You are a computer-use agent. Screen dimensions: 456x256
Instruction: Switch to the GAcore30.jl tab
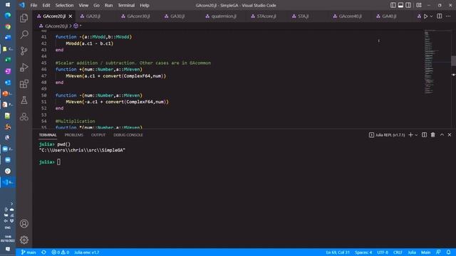[138, 16]
